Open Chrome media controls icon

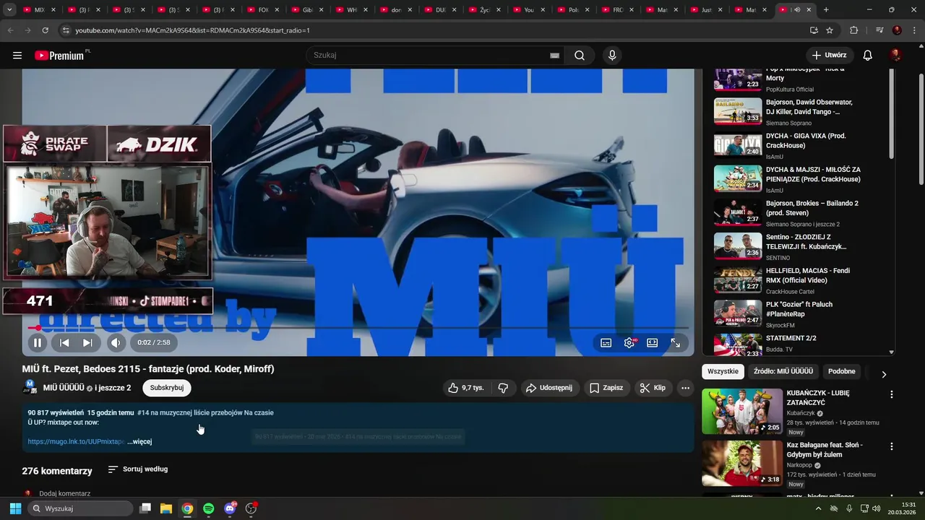tap(879, 30)
